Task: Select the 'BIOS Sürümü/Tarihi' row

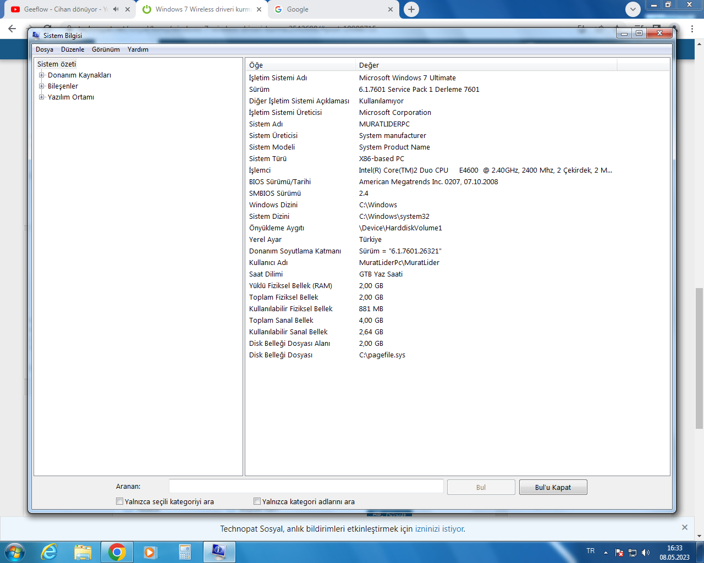Action: [x=458, y=182]
